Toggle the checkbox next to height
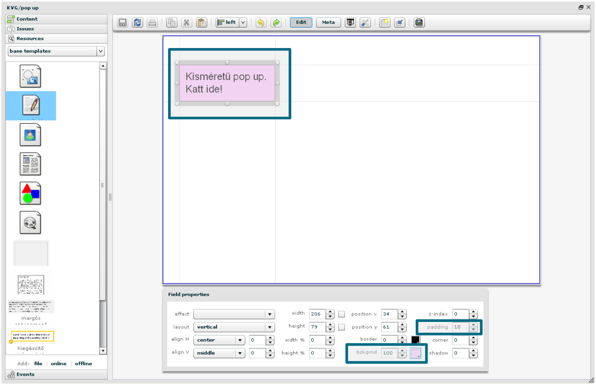The width and height of the screenshot is (596, 386). click(x=342, y=327)
